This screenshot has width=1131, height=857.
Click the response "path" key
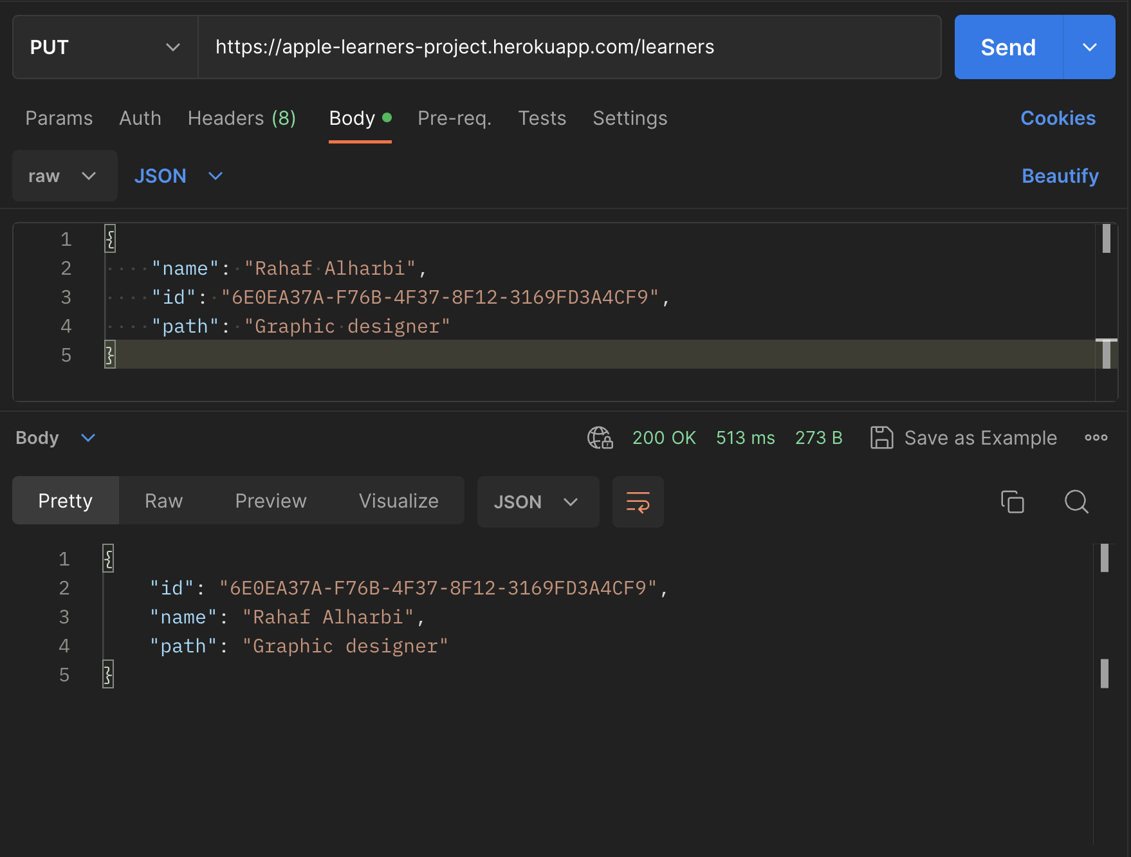tap(183, 646)
